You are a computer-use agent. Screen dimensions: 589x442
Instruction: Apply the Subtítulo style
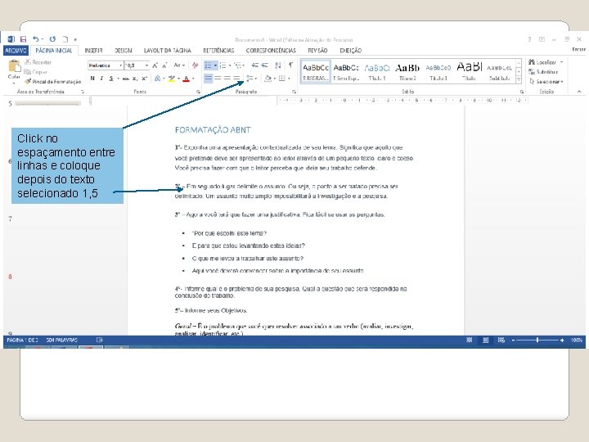pyautogui.click(x=500, y=71)
